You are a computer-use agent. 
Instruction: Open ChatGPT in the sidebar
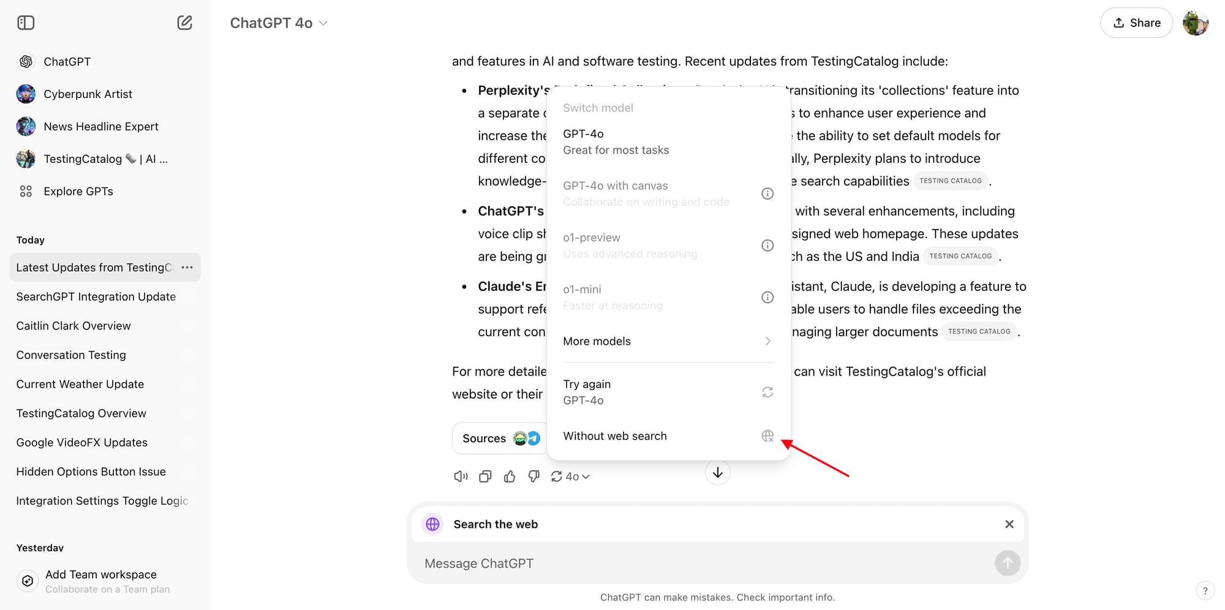[x=105, y=61]
